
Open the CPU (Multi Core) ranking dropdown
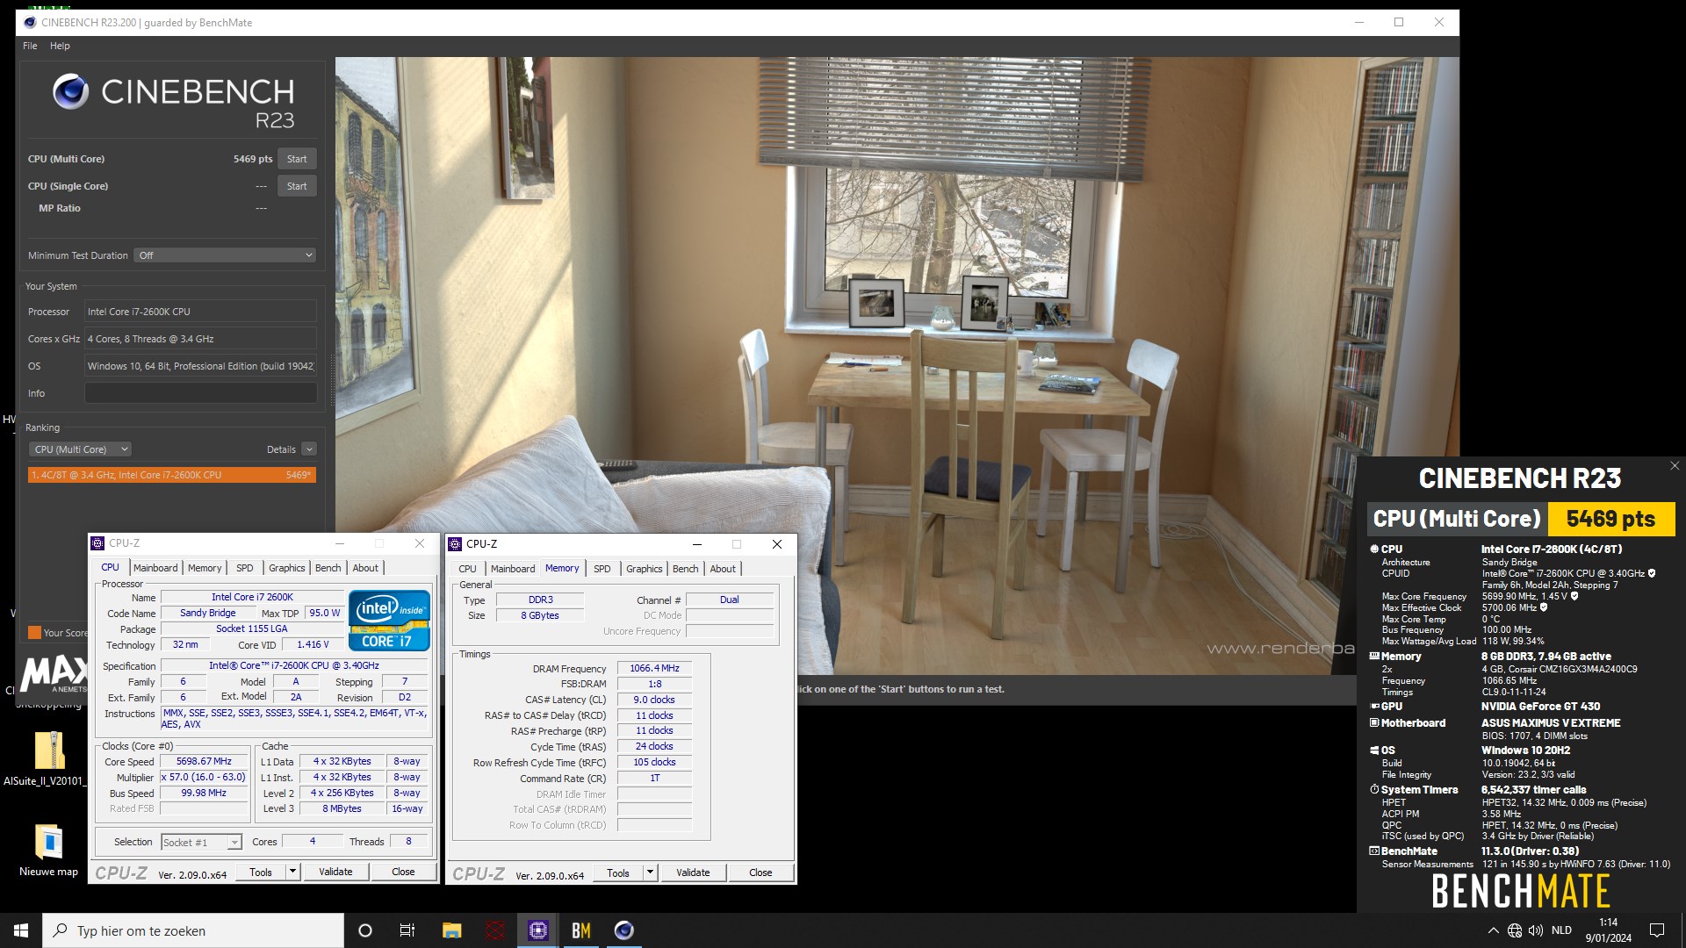coord(81,449)
